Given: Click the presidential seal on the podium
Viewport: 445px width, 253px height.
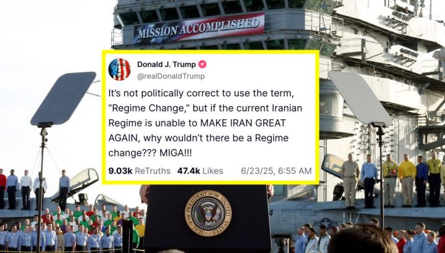Looking at the screenshot, I should (x=208, y=214).
